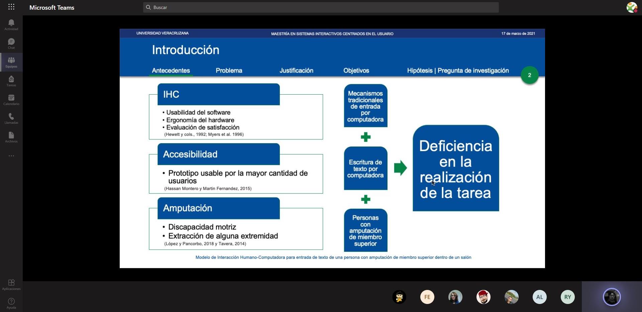Screen dimensions: 642x312
Task: Open Tareas in the sidebar
Action: (11, 81)
